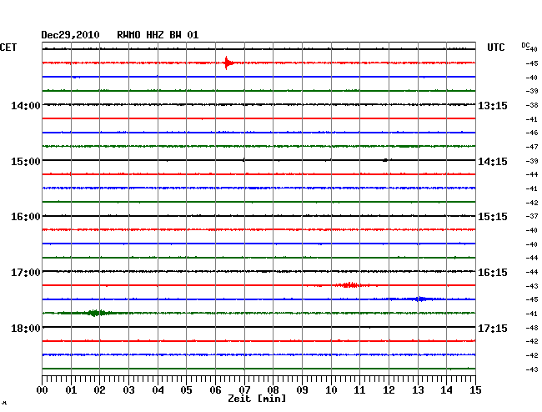The width and height of the screenshot is (542, 412).
Task: Click the 11 minute tick label
Action: pyautogui.click(x=359, y=390)
